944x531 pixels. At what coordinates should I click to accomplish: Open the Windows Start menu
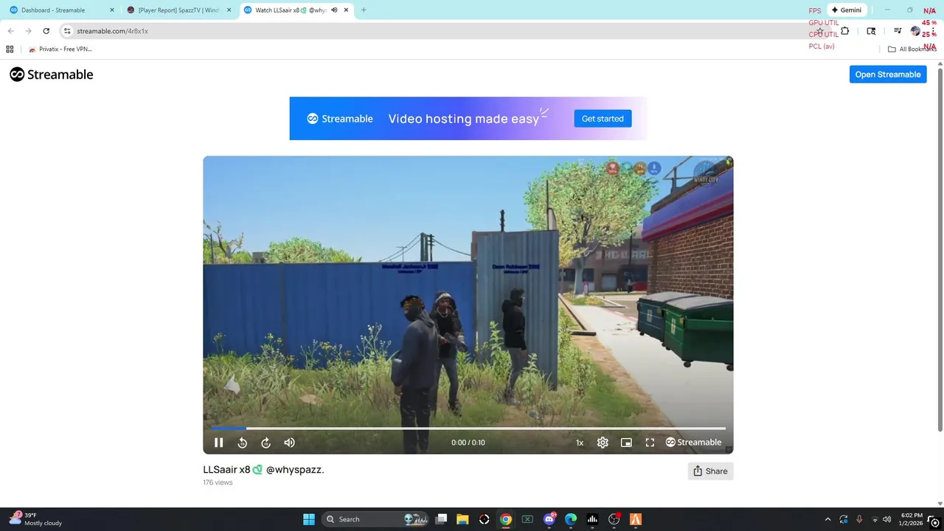coord(309,519)
